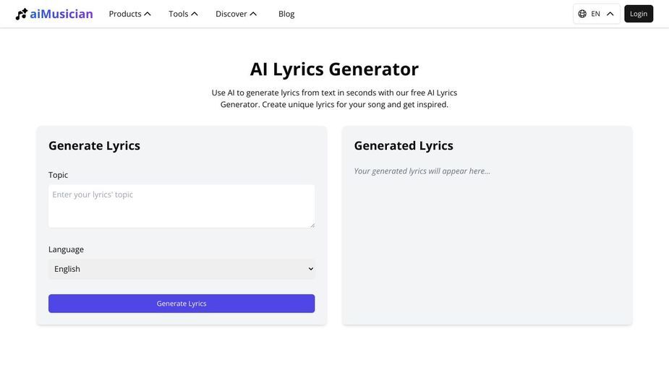The height and width of the screenshot is (376, 669).
Task: Focus the Topic text area
Action: coord(182,205)
